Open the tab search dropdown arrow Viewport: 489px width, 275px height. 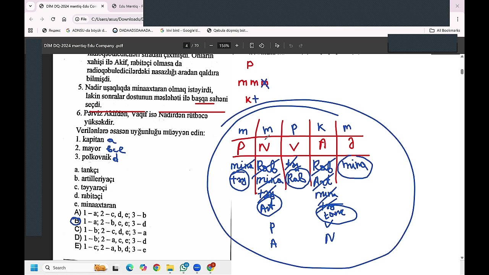pos(31,6)
